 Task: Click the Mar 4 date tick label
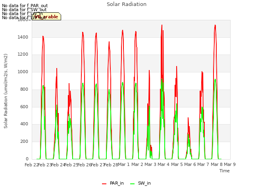click(164, 164)
